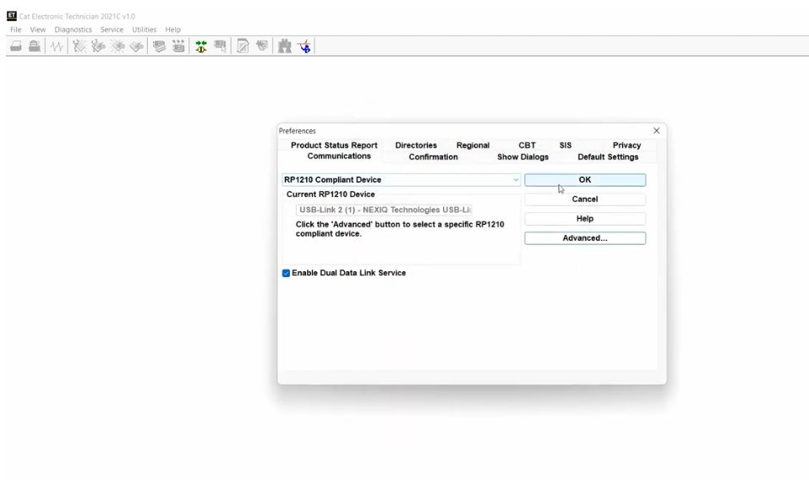Screen dimensions: 809x480
Task: Switch to the Regional tab
Action: 473,145
